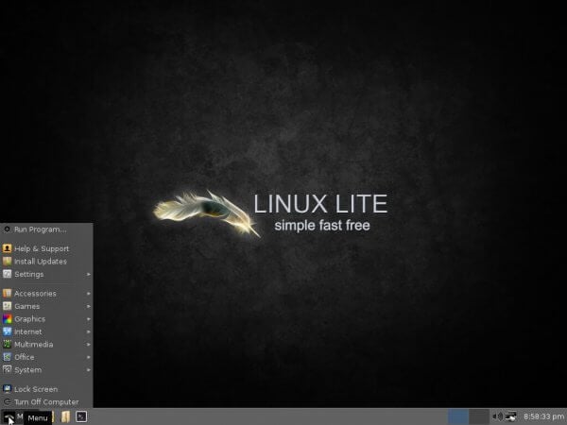
Task: Open the folder file manager launcher
Action: (x=65, y=416)
